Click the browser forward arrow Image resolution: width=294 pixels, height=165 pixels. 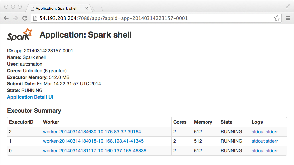click(x=15, y=18)
